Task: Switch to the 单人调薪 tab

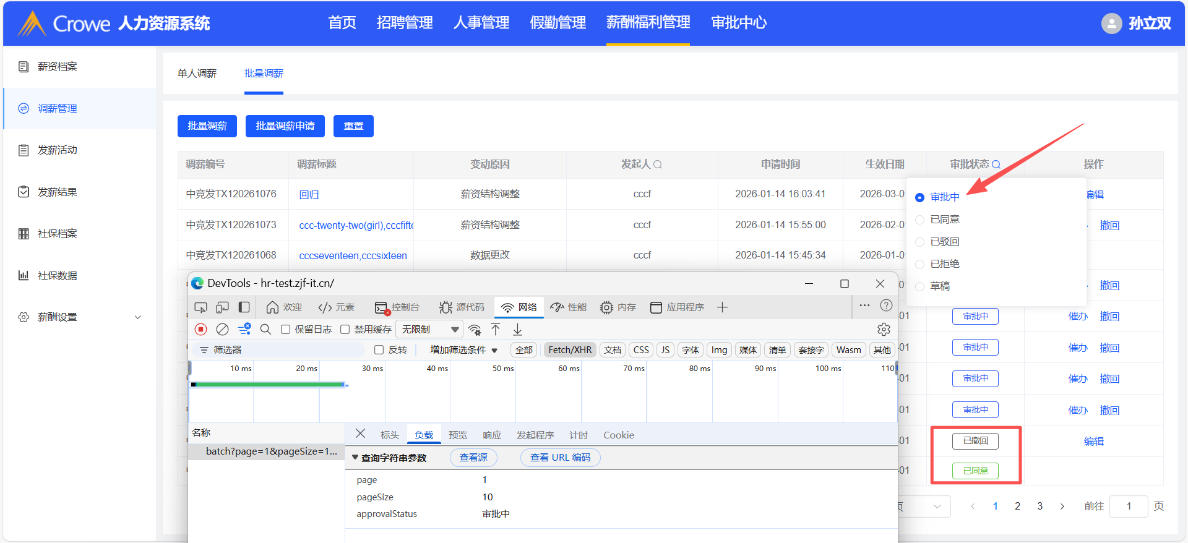Action: (x=197, y=74)
